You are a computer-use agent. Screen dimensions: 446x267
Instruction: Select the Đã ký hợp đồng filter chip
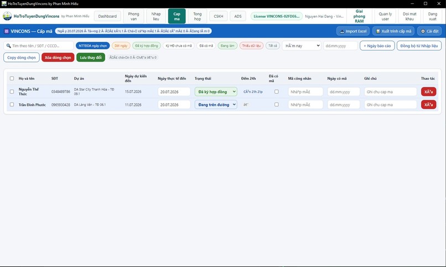tap(147, 45)
